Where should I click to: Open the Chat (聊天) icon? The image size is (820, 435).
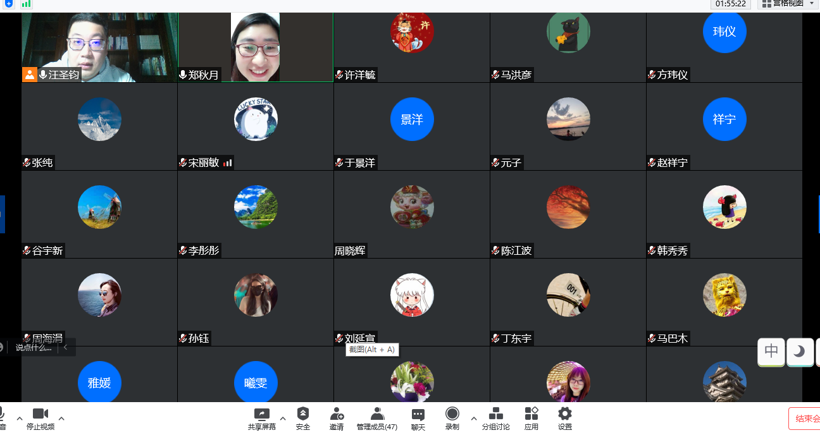click(418, 415)
